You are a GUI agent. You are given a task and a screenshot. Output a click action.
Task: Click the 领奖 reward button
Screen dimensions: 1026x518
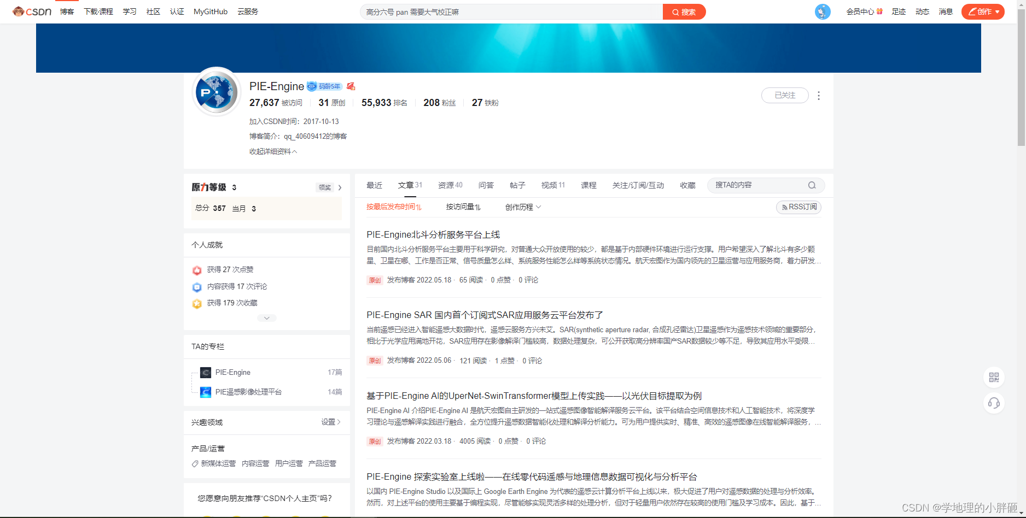(325, 187)
